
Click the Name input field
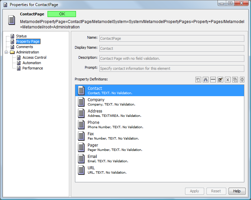pos(172,38)
